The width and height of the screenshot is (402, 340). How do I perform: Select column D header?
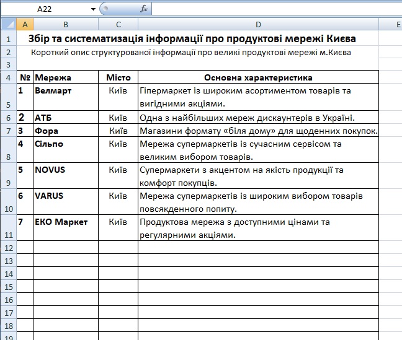(258, 25)
